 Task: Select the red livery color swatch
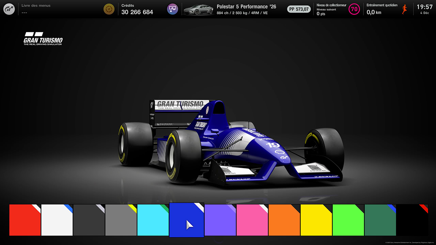coord(25,220)
